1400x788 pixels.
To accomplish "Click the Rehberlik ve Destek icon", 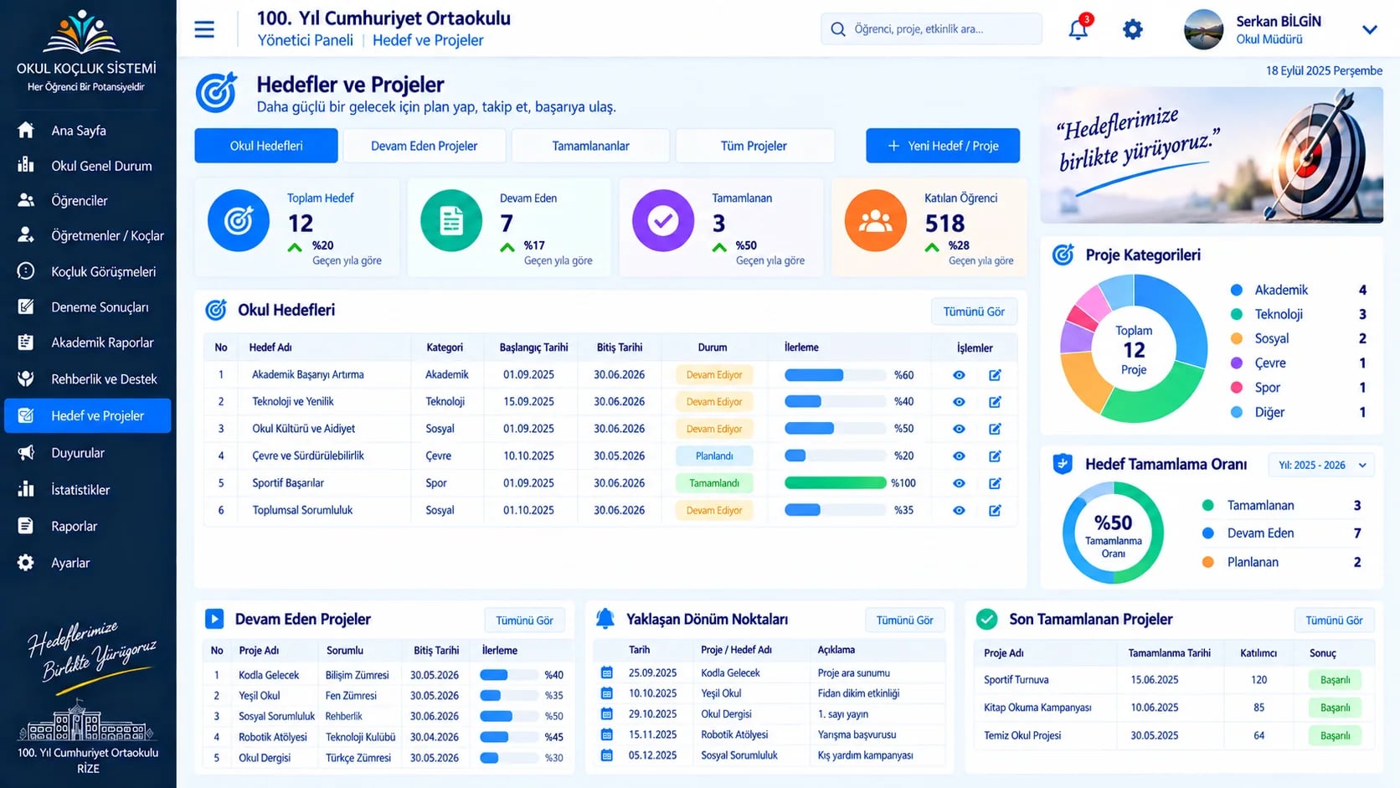I will point(26,379).
